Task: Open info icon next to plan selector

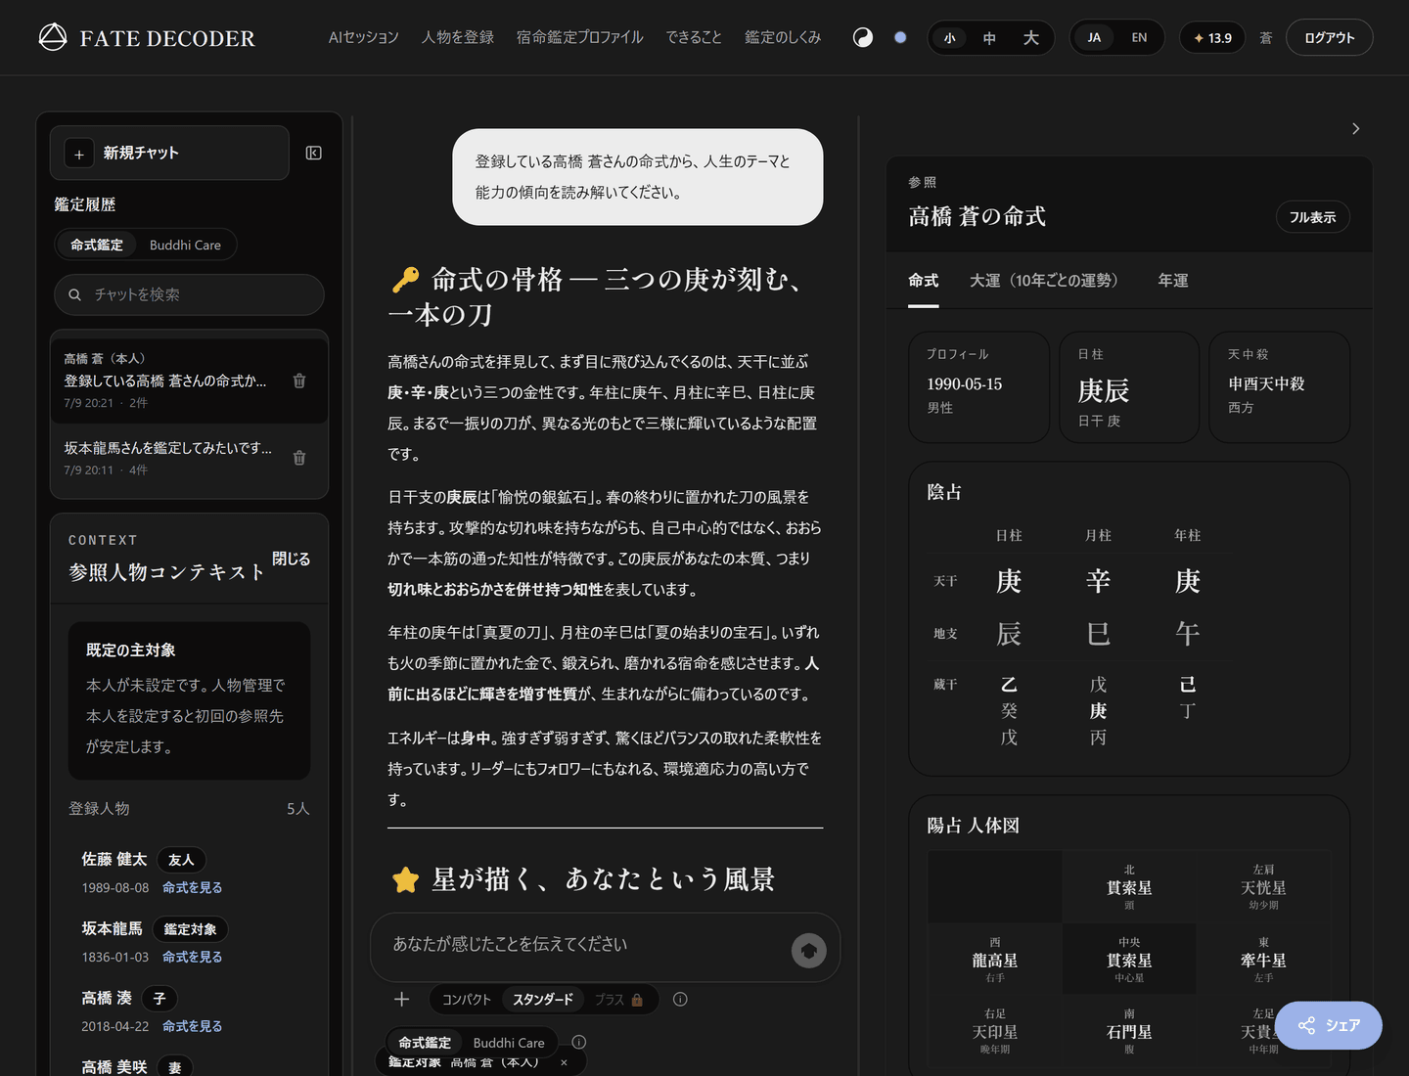Action: 680,999
